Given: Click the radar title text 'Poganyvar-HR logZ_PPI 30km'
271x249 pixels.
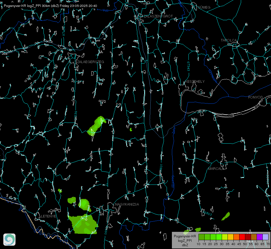Looking at the screenshot, I should [26, 6].
